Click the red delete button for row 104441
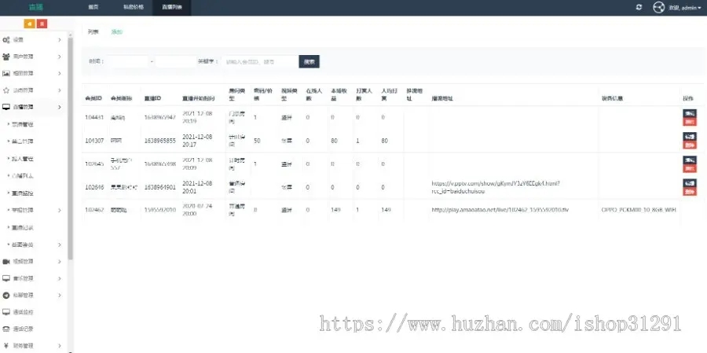The image size is (707, 353). click(x=690, y=123)
